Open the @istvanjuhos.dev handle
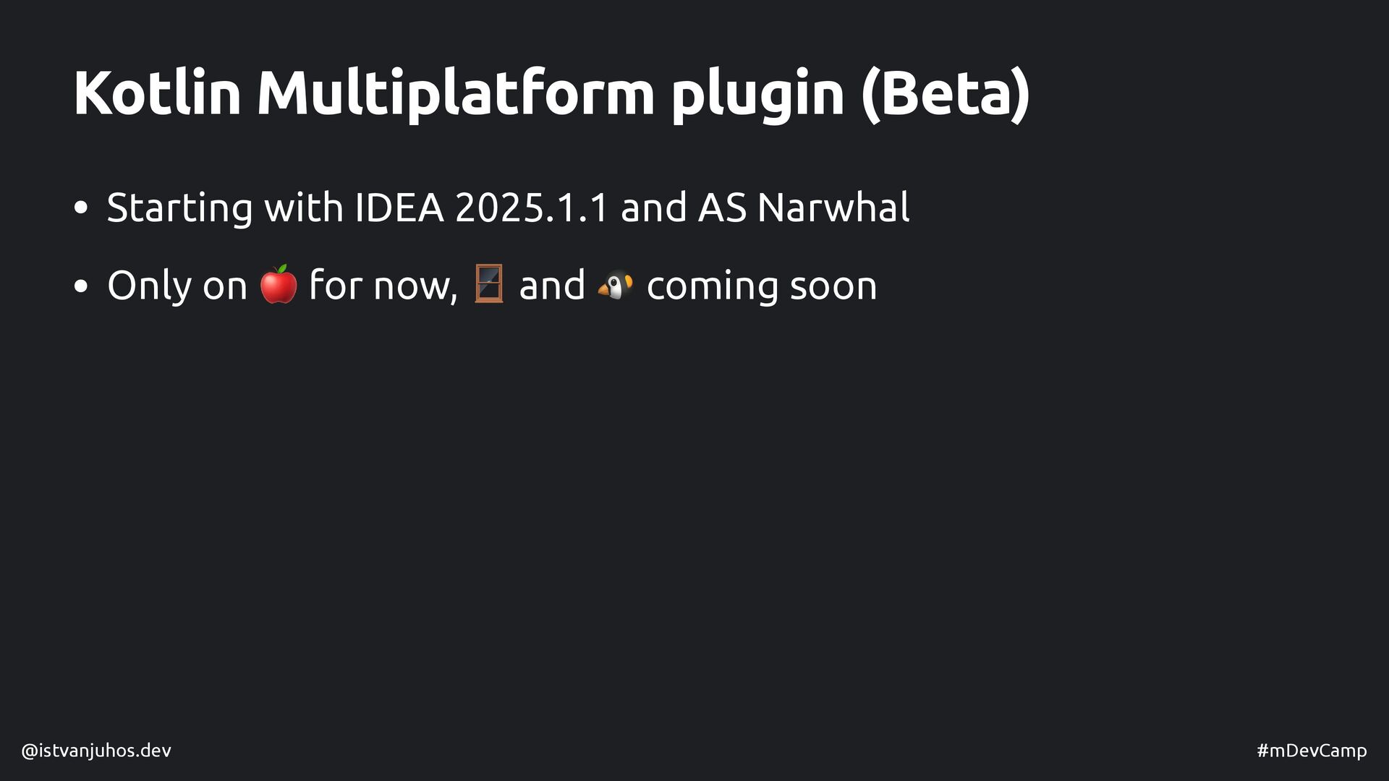The height and width of the screenshot is (781, 1389). tap(96, 751)
